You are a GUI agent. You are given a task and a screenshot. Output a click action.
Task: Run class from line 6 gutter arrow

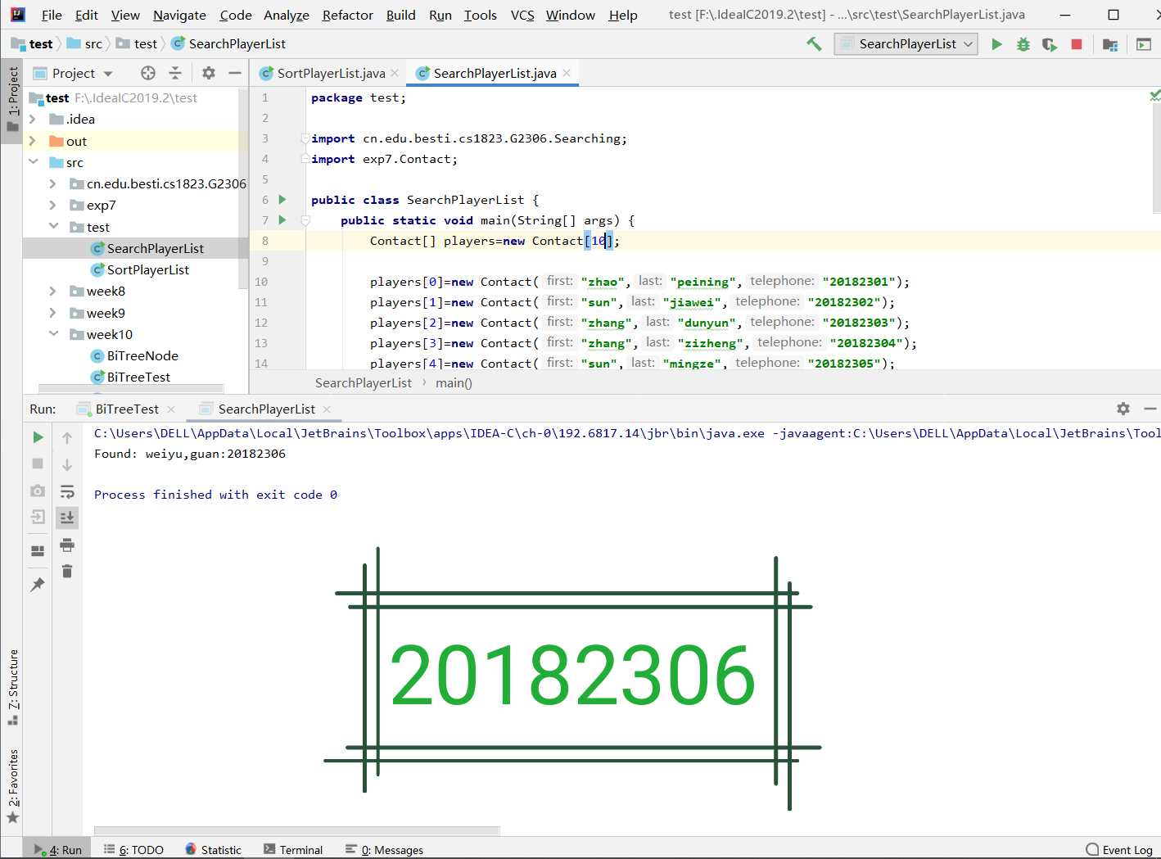(282, 200)
